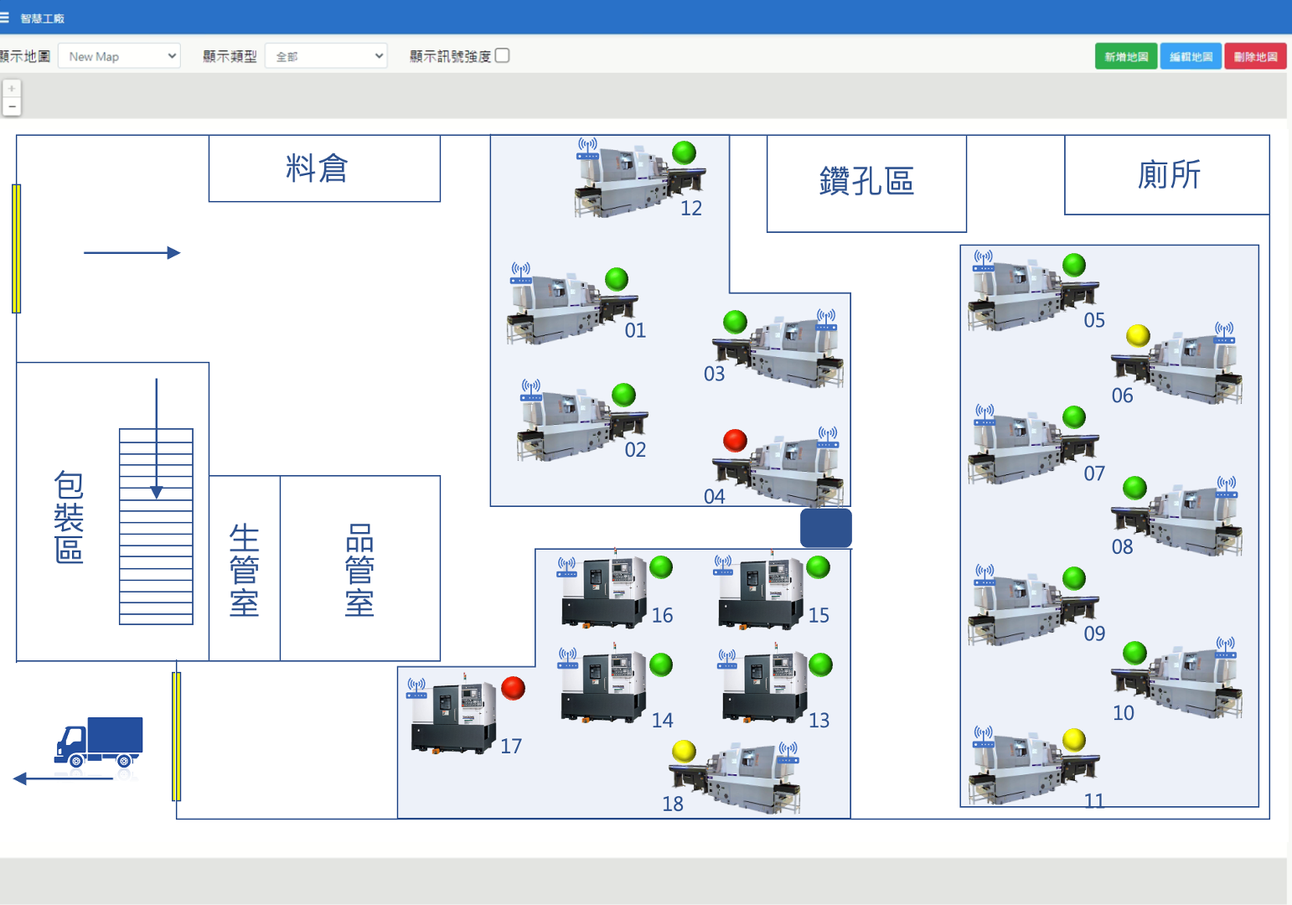
Task: Click the blue rounded rectangle near machine 04
Action: click(826, 528)
